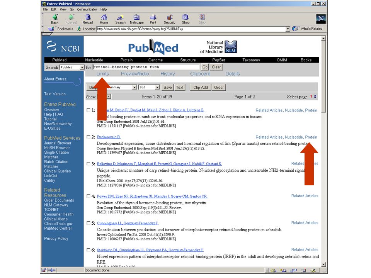Switch to the Nucleotide database tab
This screenshot has width=371, height=278.
click(94, 60)
